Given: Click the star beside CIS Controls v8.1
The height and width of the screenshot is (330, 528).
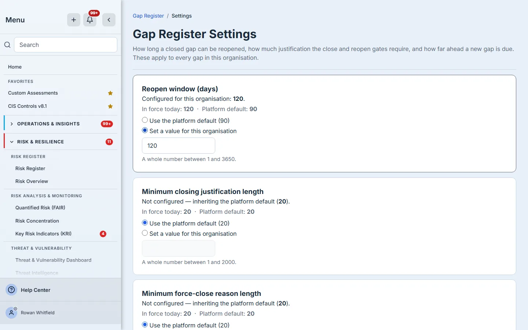Looking at the screenshot, I should point(110,106).
